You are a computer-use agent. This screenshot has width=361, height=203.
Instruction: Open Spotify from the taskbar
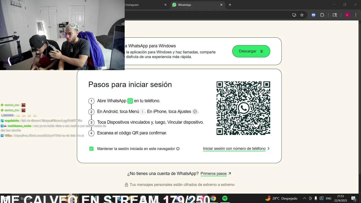(x=225, y=198)
